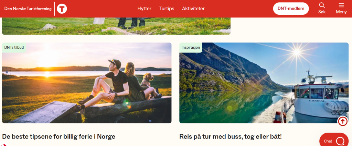This screenshot has width=352, height=146.
Task: Click Den Norske Turistforening wordmark
Action: (28, 9)
